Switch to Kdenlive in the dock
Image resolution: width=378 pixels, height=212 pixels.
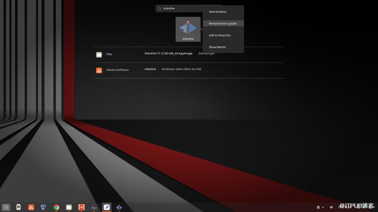pos(119,207)
